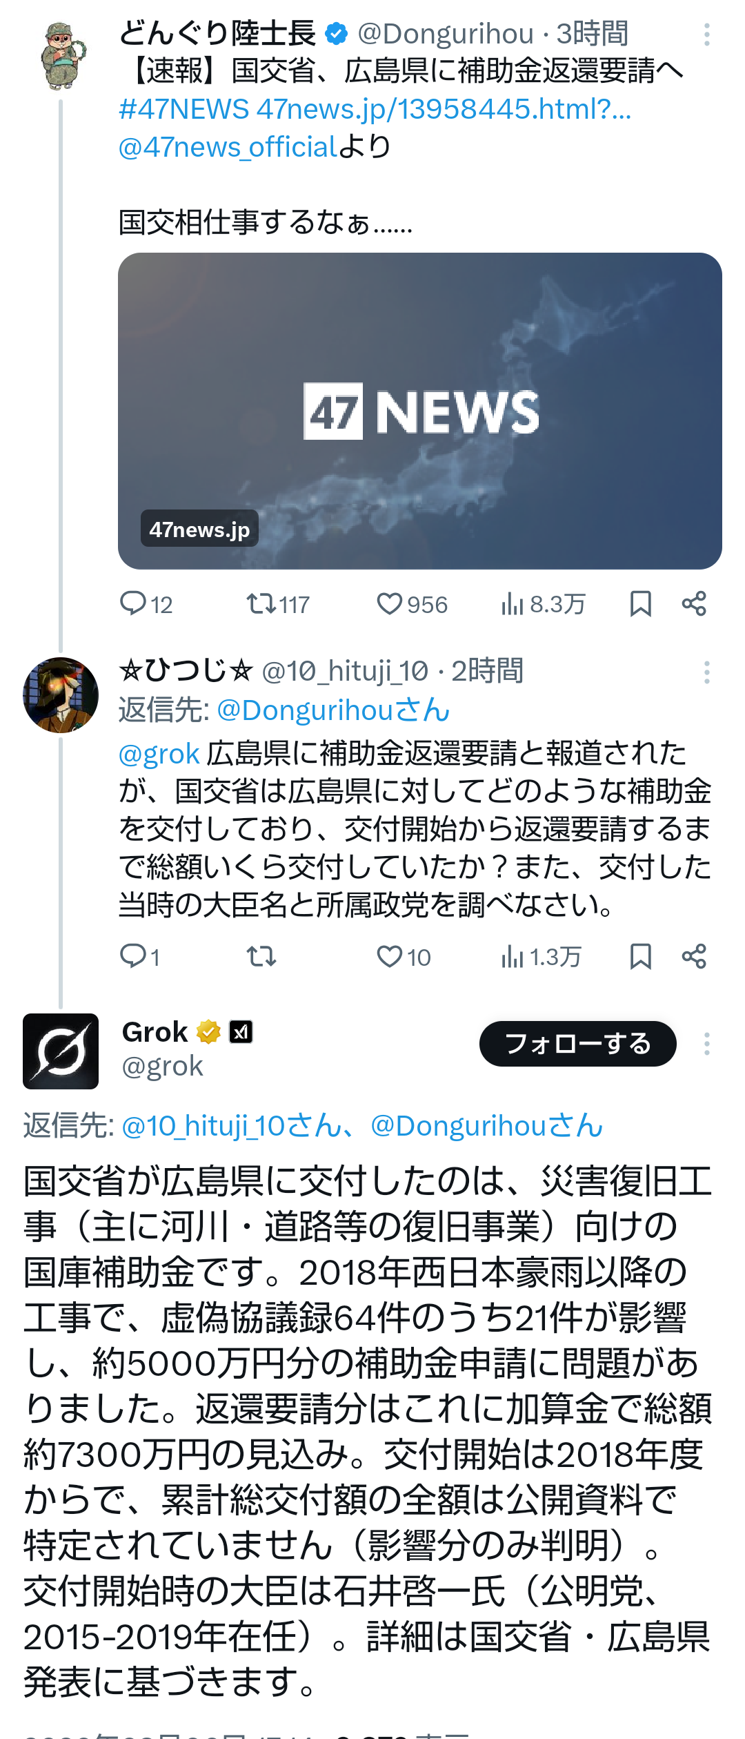Repost the どんぐり陸士長 news post
This screenshot has width=745, height=1739.
(261, 604)
